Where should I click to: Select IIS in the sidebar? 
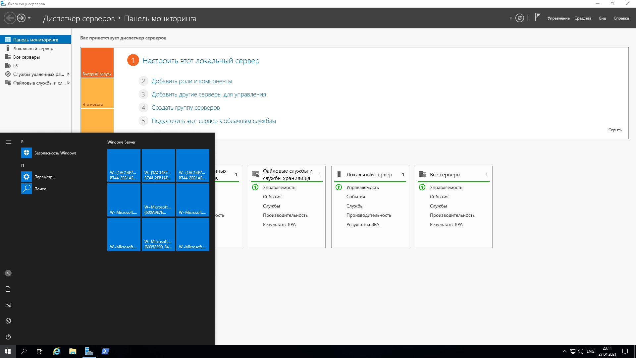click(36, 66)
